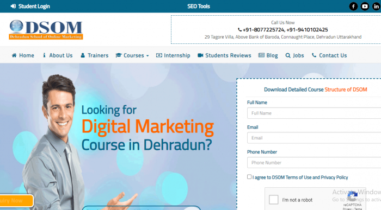381x210 pixels.
Task: Go to Home menu item
Action: 23,55
